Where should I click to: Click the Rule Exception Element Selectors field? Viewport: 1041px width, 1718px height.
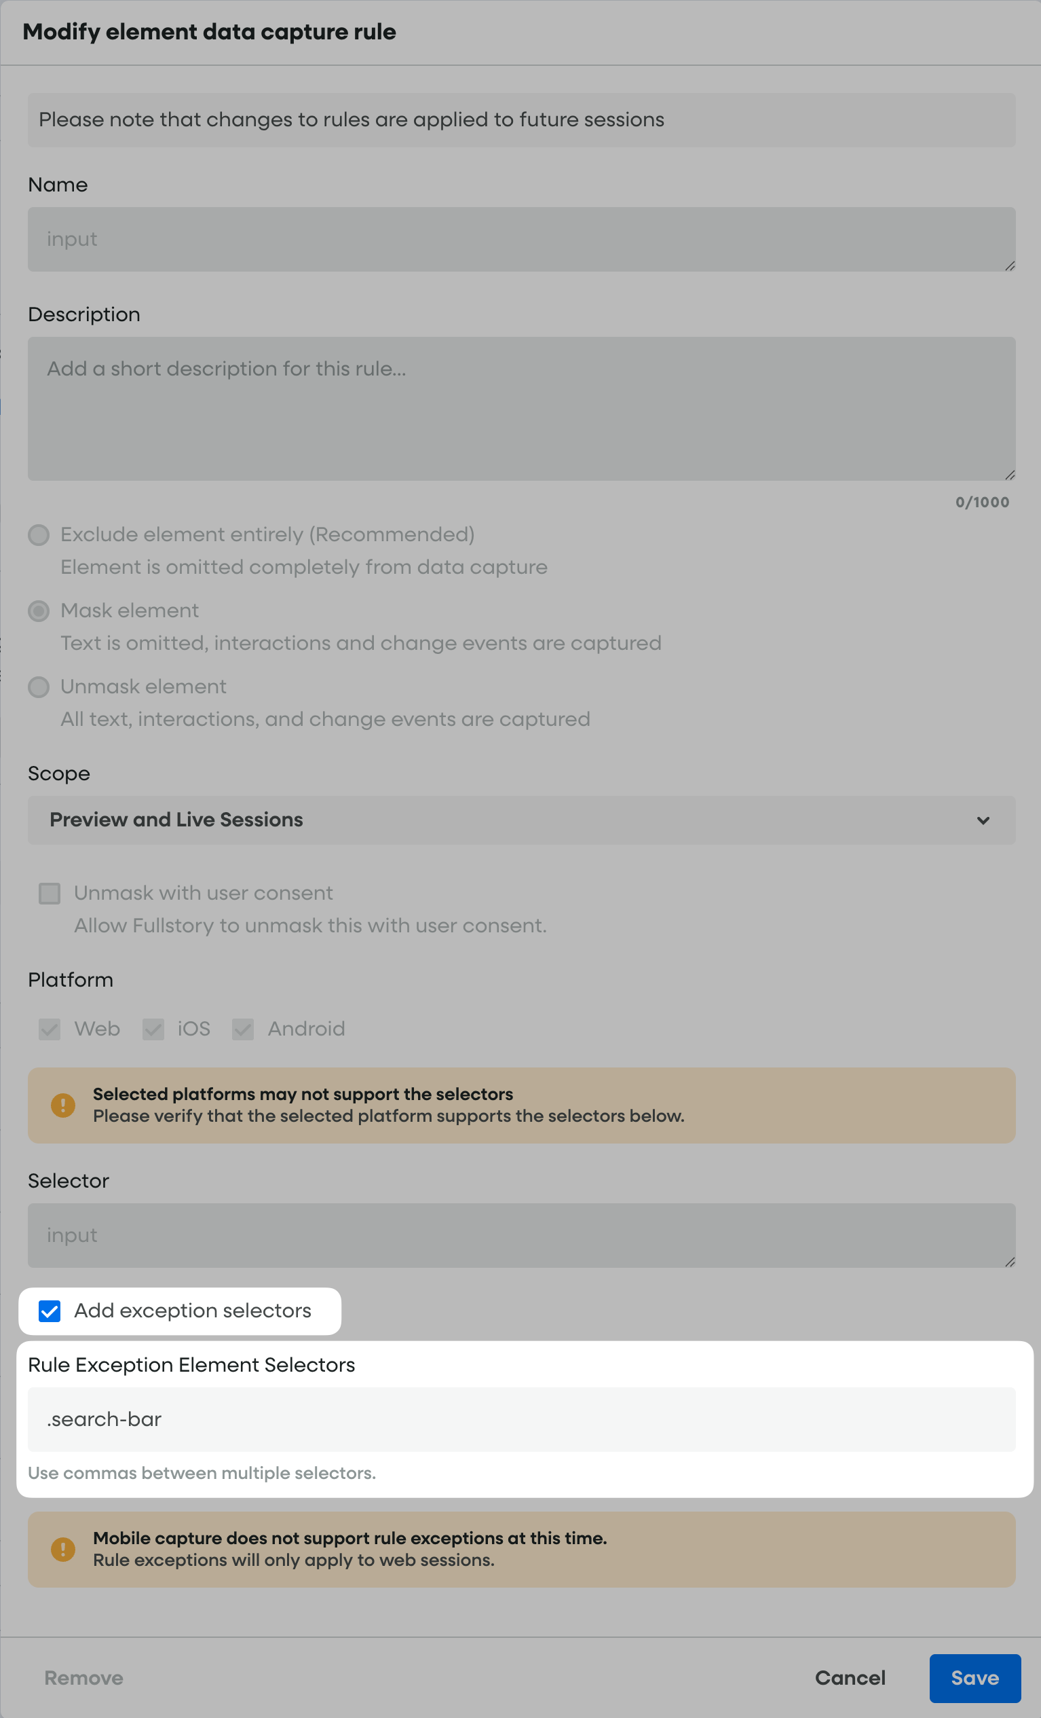tap(520, 1419)
